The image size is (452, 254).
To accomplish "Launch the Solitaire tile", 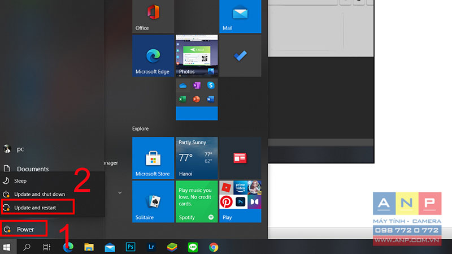I will [x=153, y=201].
